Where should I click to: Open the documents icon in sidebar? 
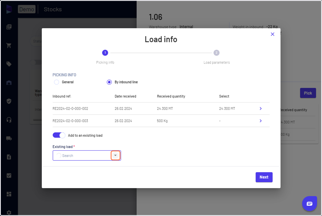coord(9,27)
